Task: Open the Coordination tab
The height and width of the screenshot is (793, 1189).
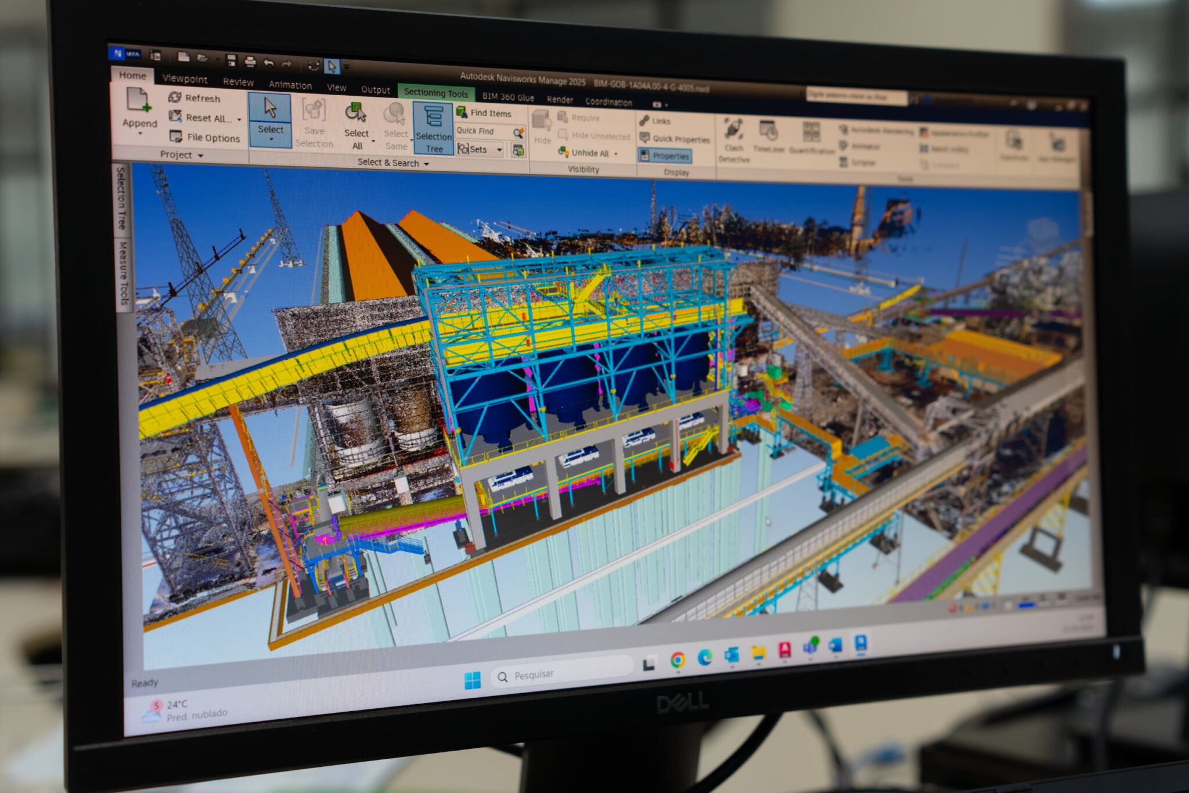Action: 608,102
